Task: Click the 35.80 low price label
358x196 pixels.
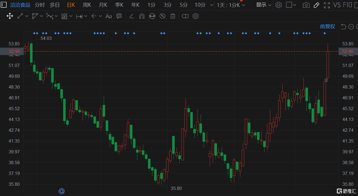Action: pos(176,189)
